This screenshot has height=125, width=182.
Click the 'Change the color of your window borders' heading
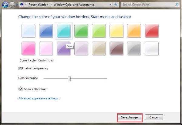(x=75, y=17)
